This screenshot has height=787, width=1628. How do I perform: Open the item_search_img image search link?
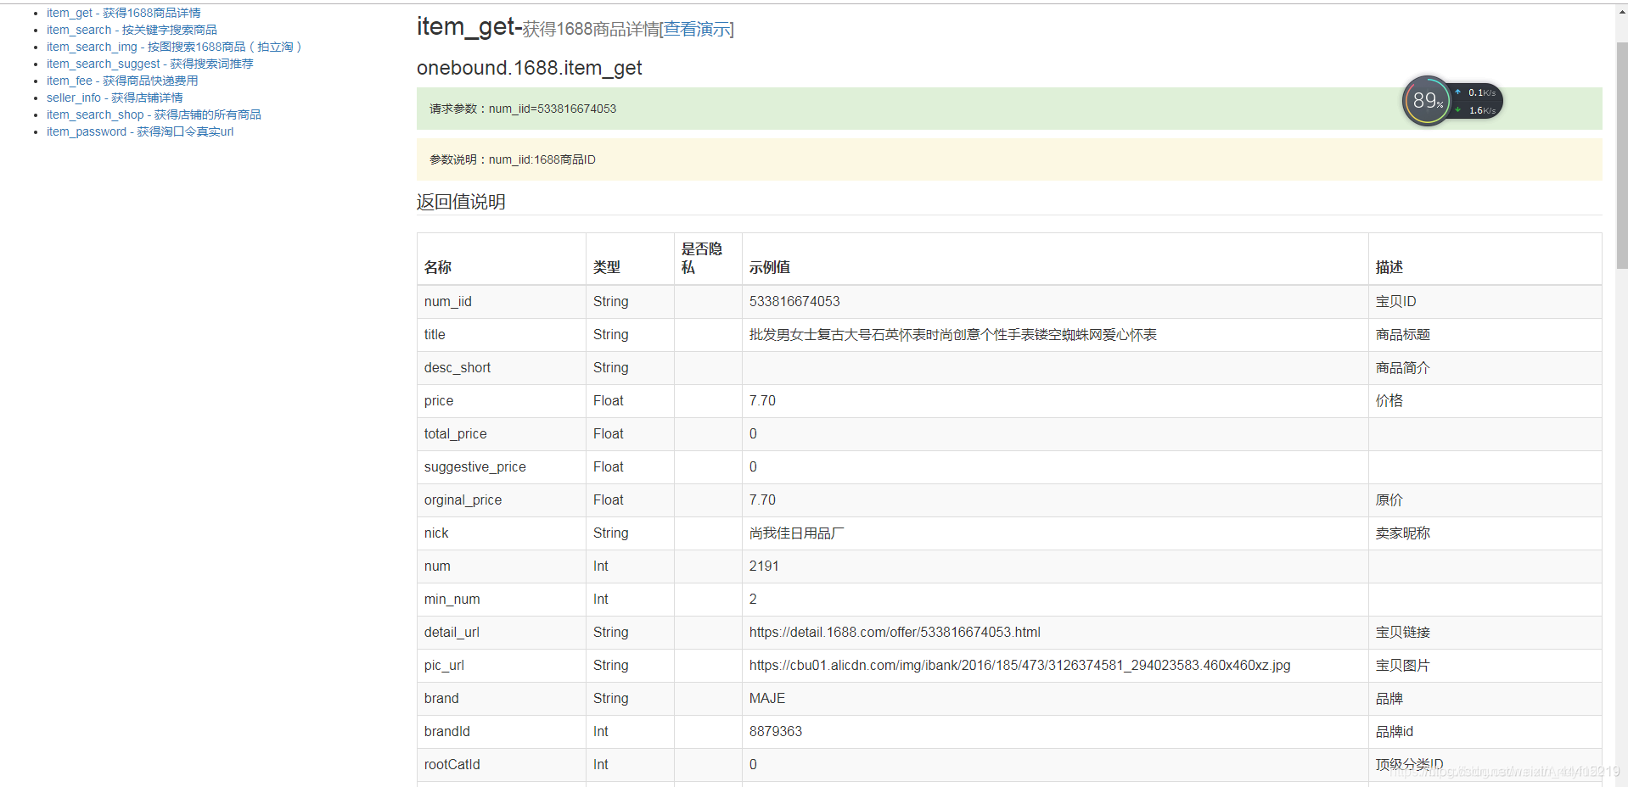[x=174, y=47]
